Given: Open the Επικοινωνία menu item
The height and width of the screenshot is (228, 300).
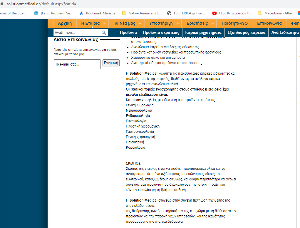Looking at the screenshot, I should click(269, 23).
